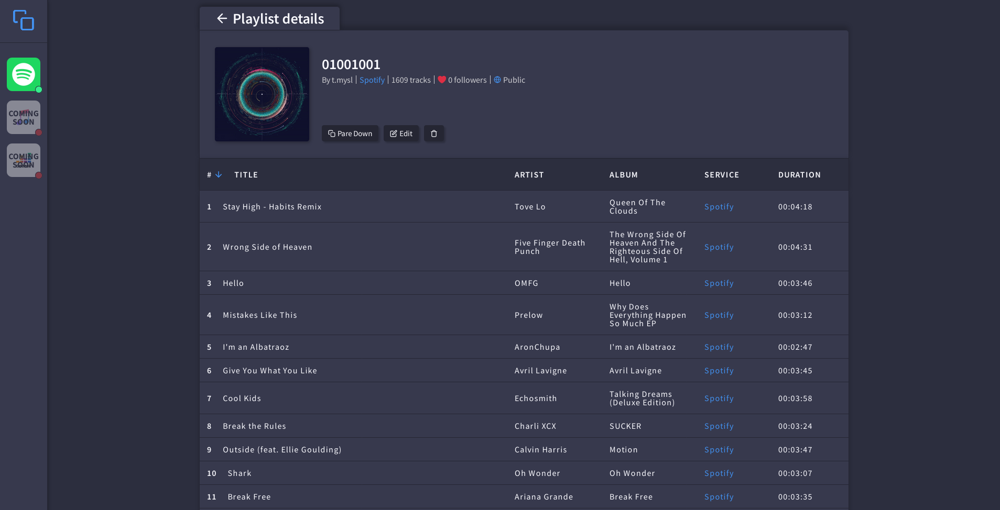
Task: Open Spotify link for Wrong Side of Heaven
Action: click(x=719, y=247)
